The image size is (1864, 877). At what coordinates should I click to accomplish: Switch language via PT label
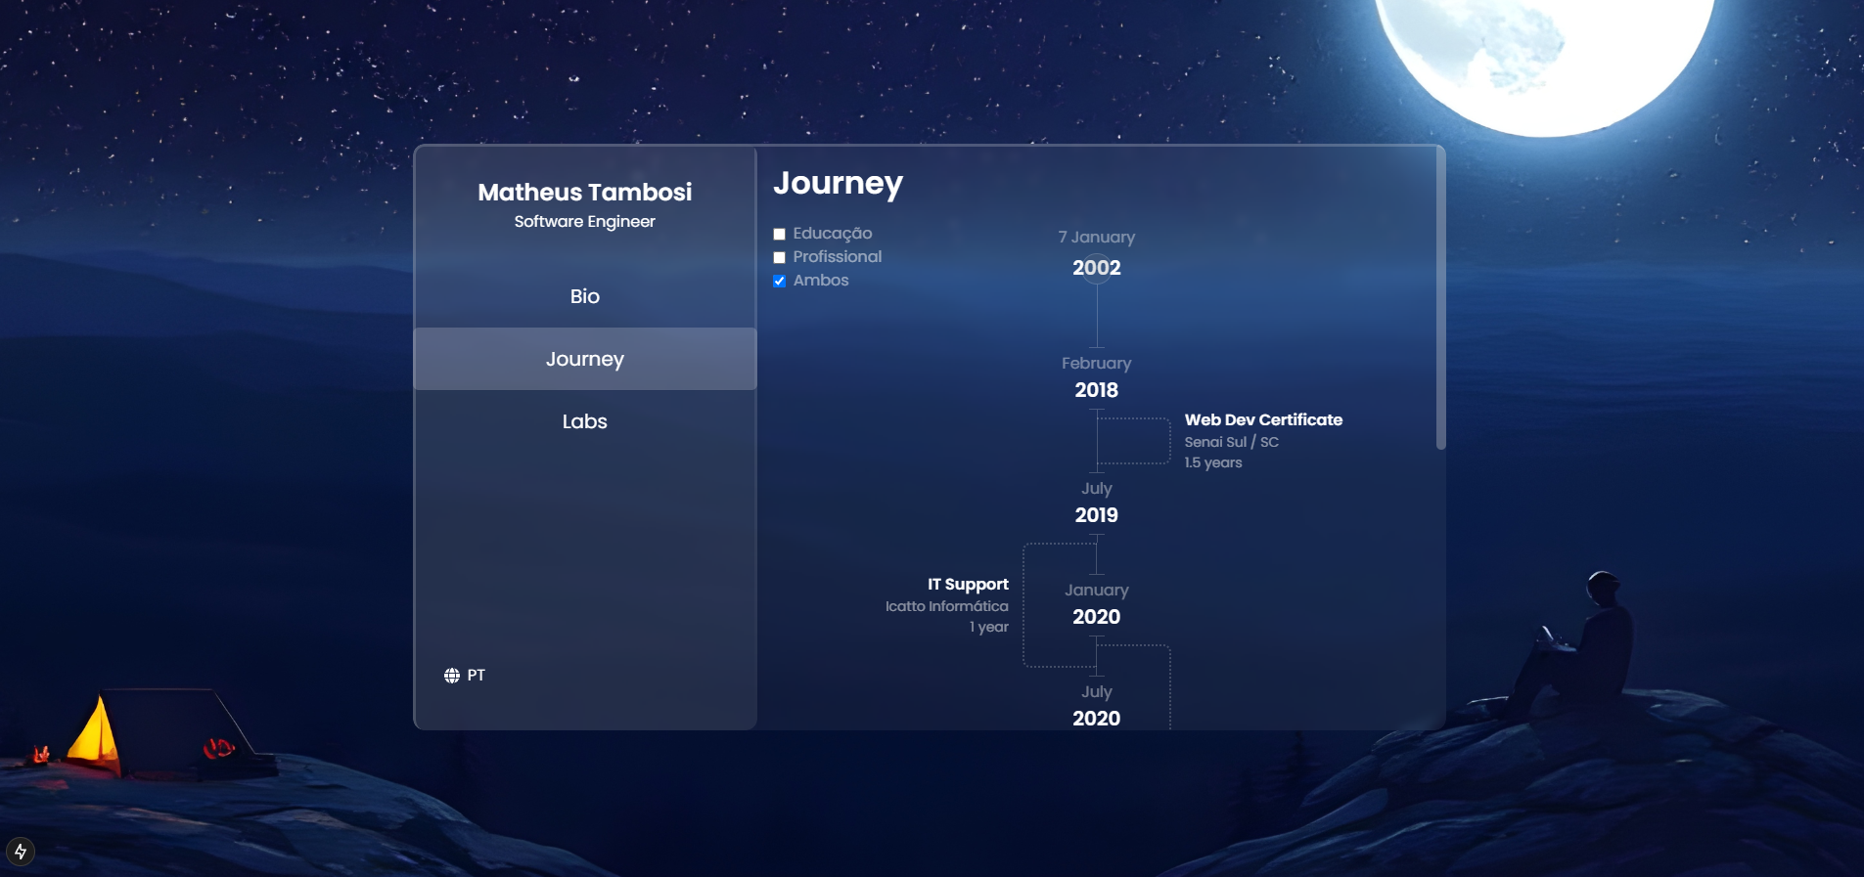pos(477,676)
